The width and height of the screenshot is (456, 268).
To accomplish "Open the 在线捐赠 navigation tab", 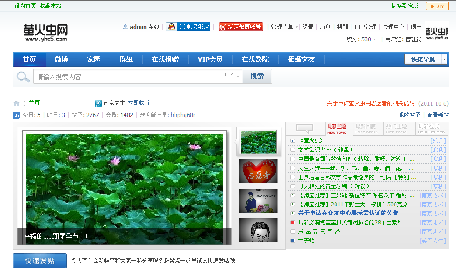I will (x=165, y=59).
